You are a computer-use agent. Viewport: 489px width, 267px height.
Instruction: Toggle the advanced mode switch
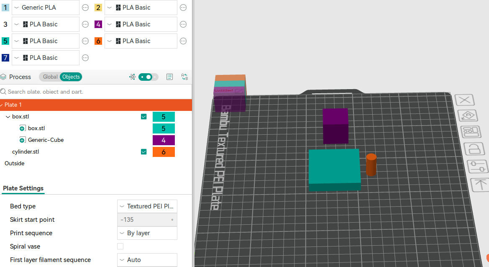pos(148,77)
